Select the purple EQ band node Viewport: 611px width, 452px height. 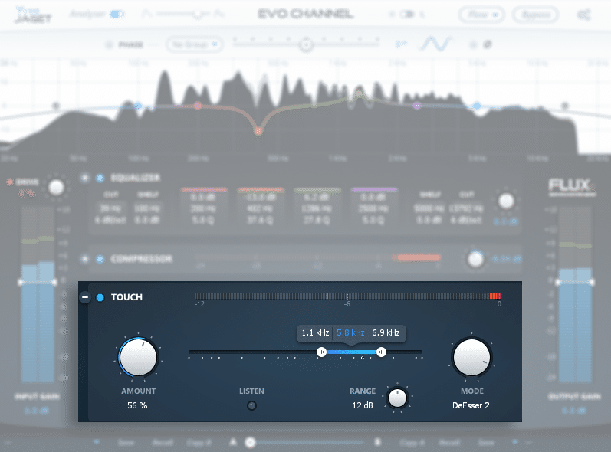[416, 106]
